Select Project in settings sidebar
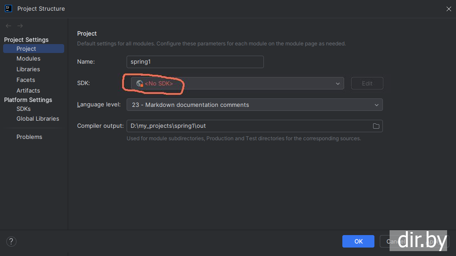This screenshot has width=456, height=256. 26,49
